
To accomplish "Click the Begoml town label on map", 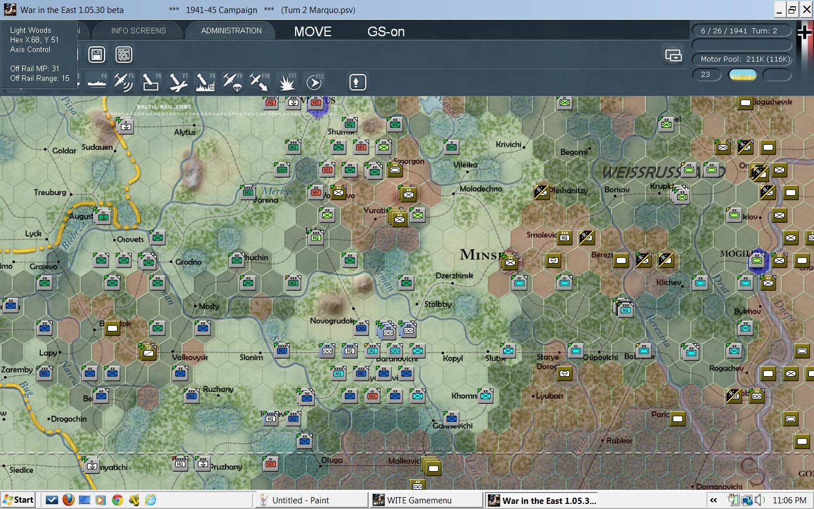I will pyautogui.click(x=574, y=152).
